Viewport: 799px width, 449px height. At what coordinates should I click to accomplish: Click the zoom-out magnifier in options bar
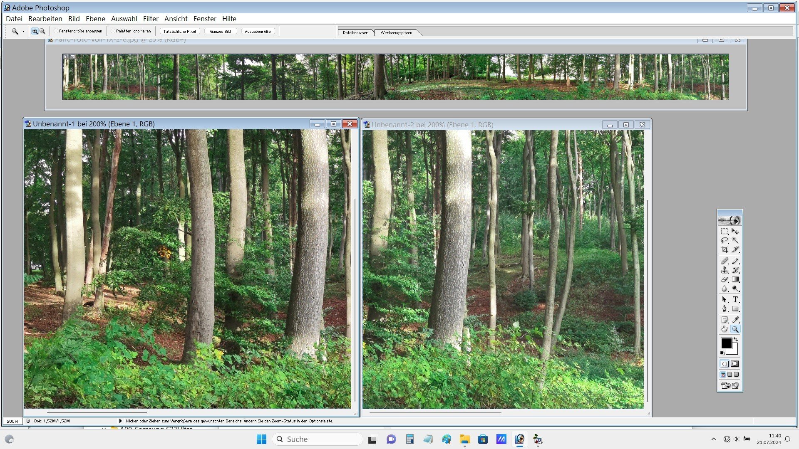42,31
